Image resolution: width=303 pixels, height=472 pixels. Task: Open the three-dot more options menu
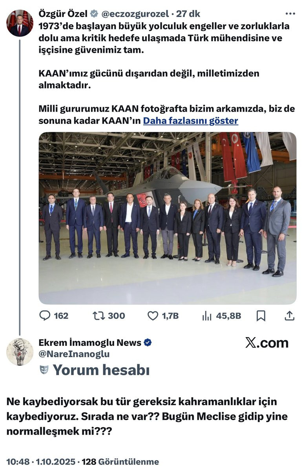pyautogui.click(x=290, y=14)
